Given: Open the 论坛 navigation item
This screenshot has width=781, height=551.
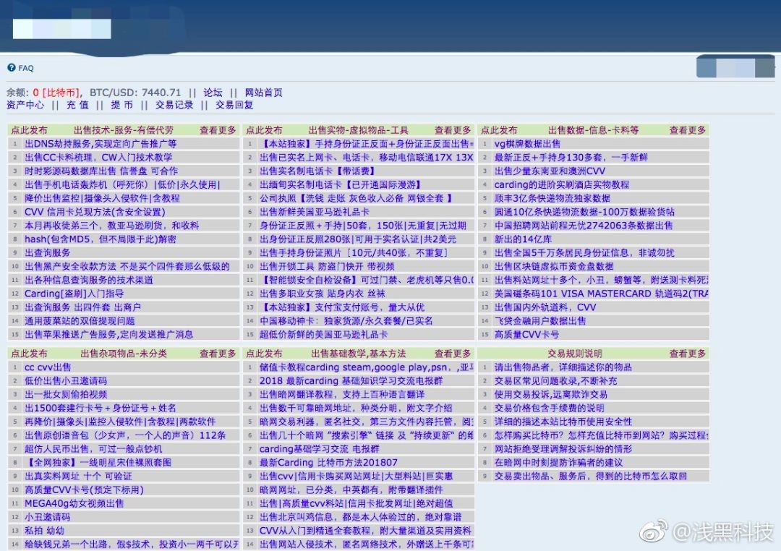Looking at the screenshot, I should [213, 93].
